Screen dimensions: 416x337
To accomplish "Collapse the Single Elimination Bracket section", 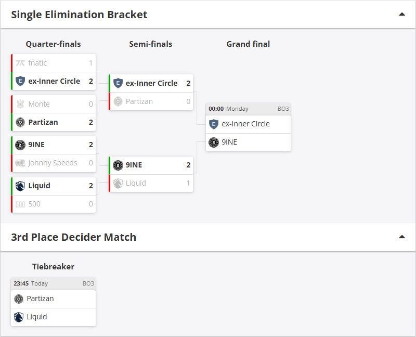I will point(401,14).
